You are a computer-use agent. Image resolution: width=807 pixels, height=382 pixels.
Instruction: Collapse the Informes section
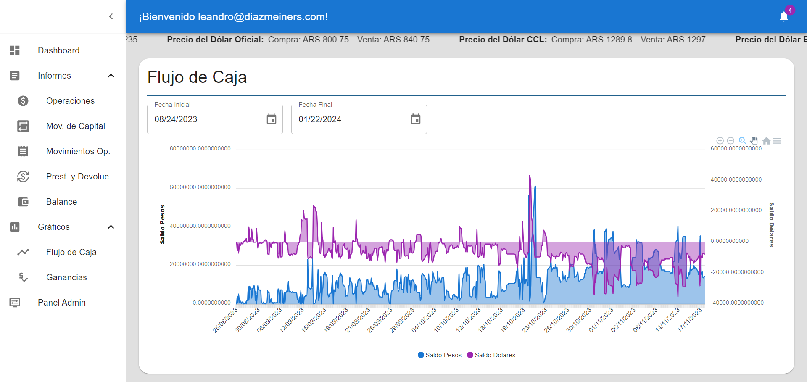pyautogui.click(x=111, y=76)
